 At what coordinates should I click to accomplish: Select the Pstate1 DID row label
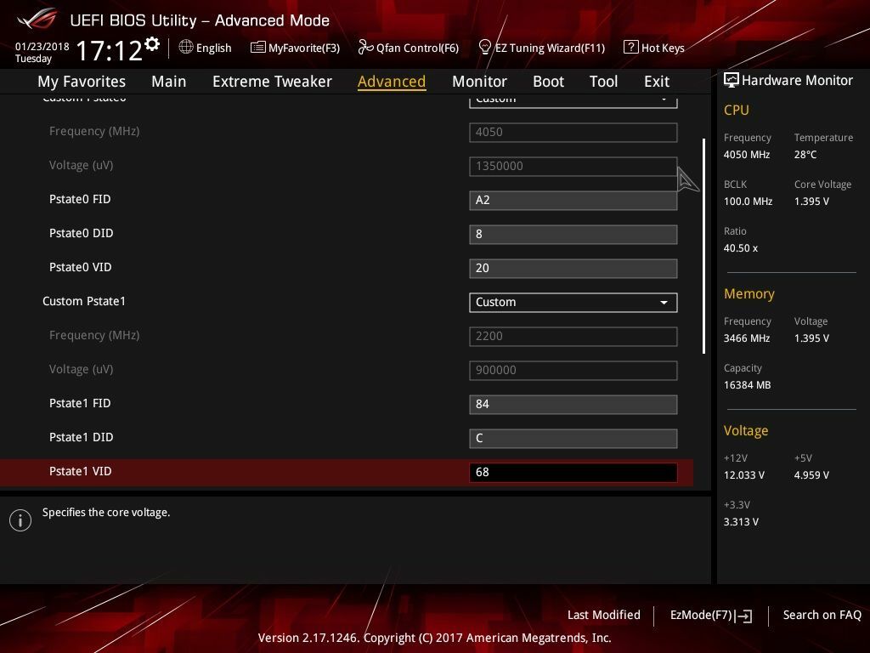(81, 438)
